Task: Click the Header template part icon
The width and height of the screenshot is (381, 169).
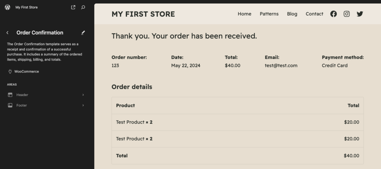Action: coord(10,95)
